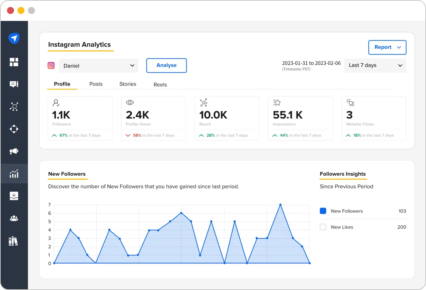Click the Profile Views eye icon

point(130,103)
